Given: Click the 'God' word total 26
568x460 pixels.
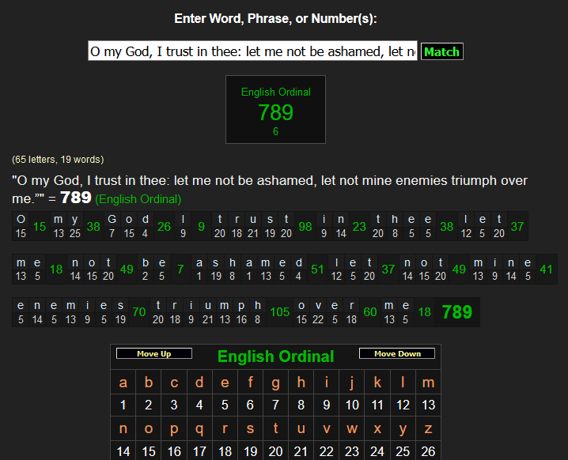Looking at the screenshot, I should pos(163,226).
